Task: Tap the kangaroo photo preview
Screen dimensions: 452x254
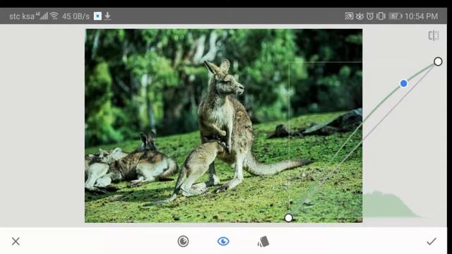Action: point(224,126)
